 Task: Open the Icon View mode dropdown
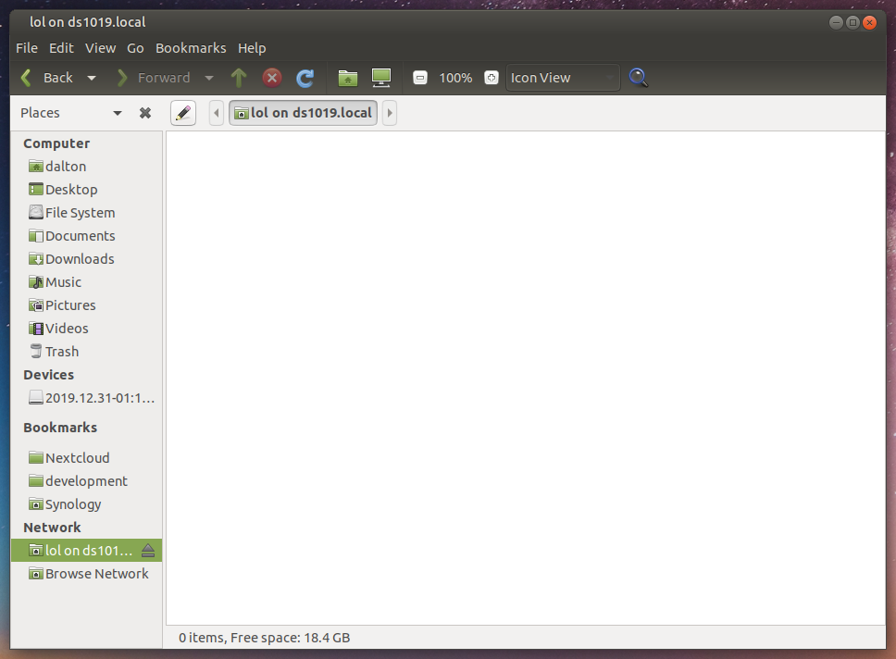563,78
